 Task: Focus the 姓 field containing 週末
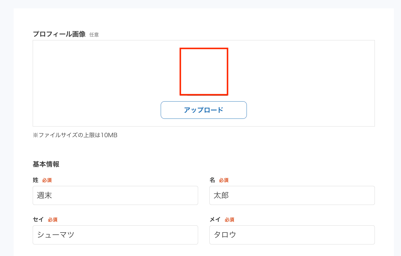(115, 195)
